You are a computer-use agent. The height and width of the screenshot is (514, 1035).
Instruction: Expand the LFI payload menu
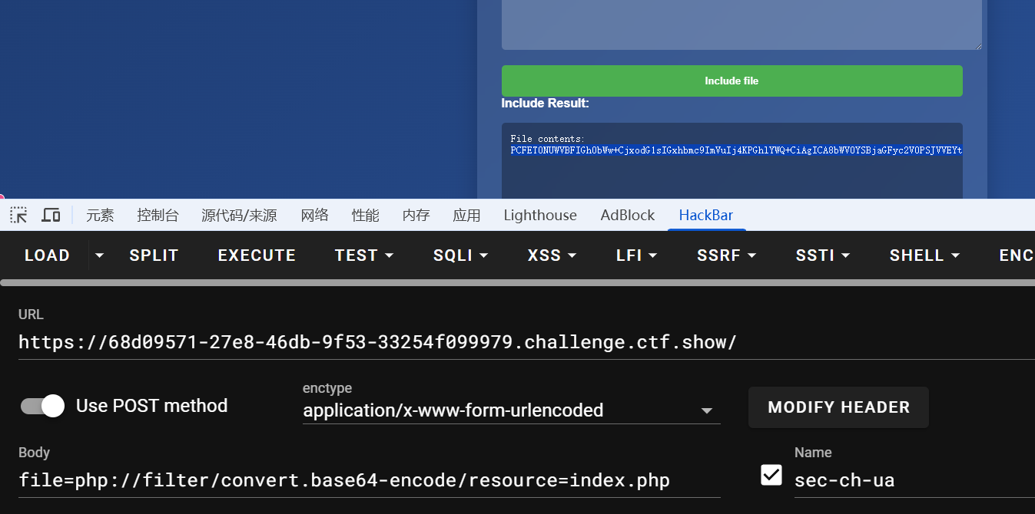636,255
